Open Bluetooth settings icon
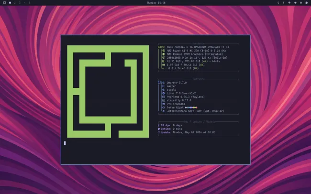The width and height of the screenshot is (311, 194). 284,3
